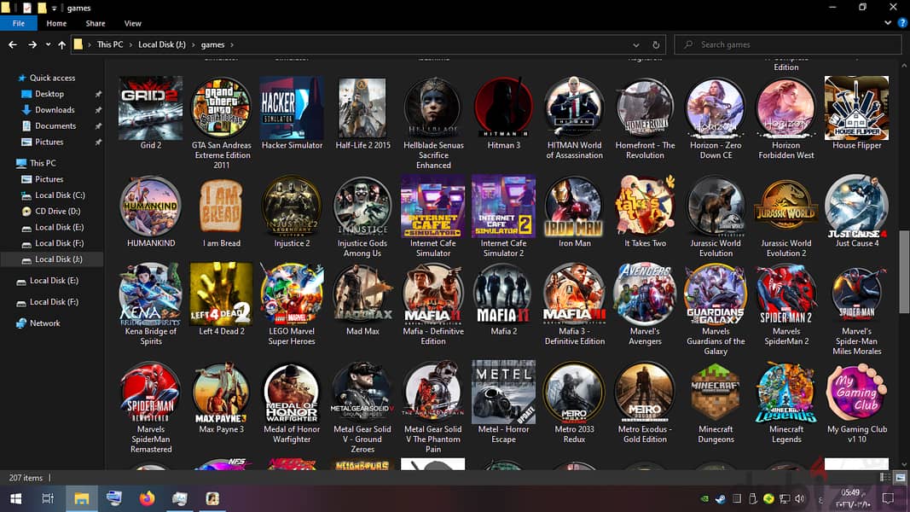This screenshot has height=512, width=910.
Task: Open Homefront - The Revolution icon
Action: (645, 108)
